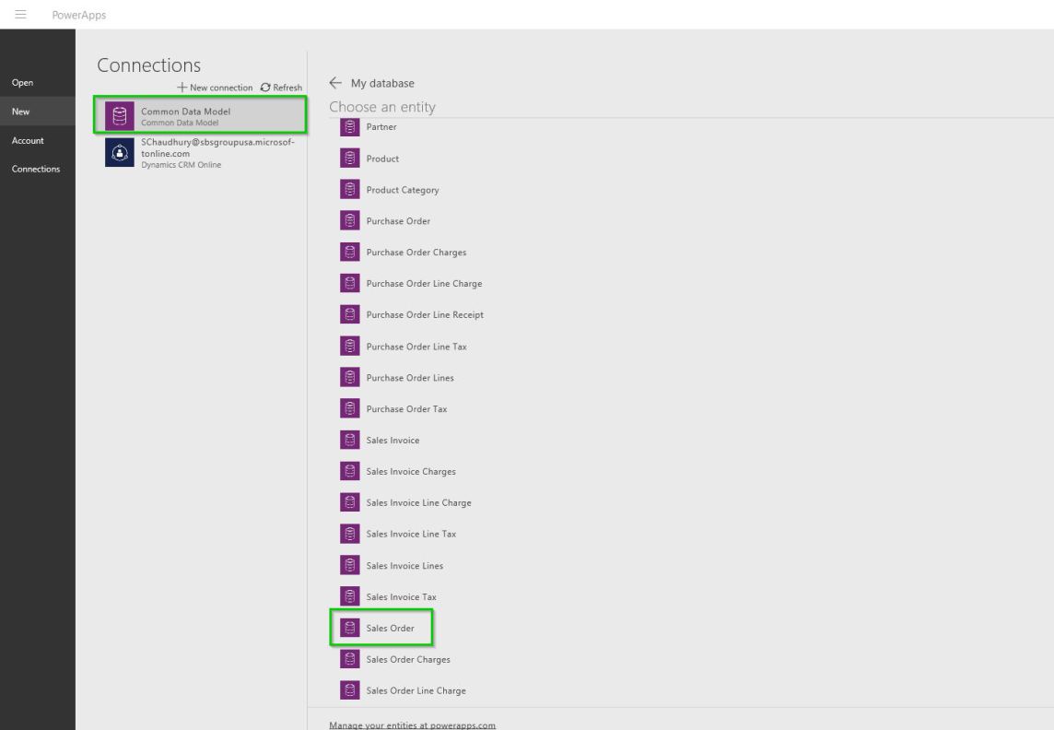Click the Purchase Order Line Tax icon
This screenshot has height=730, width=1054.
349,347
